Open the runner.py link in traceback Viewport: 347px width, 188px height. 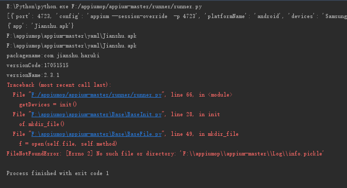[96, 95]
